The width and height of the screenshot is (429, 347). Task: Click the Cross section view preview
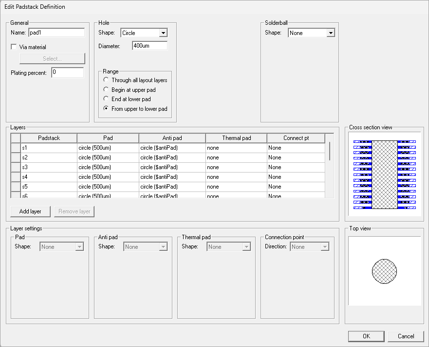click(x=384, y=174)
